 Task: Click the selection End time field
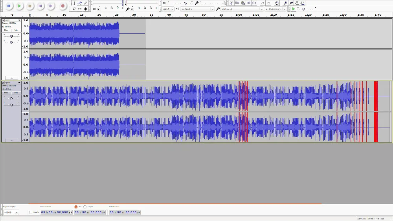tap(90, 212)
